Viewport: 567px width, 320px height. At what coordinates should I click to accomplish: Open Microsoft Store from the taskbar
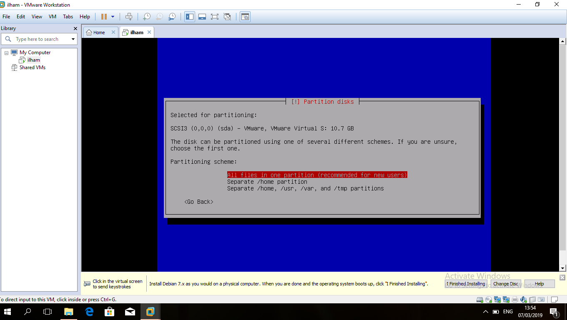(x=109, y=312)
